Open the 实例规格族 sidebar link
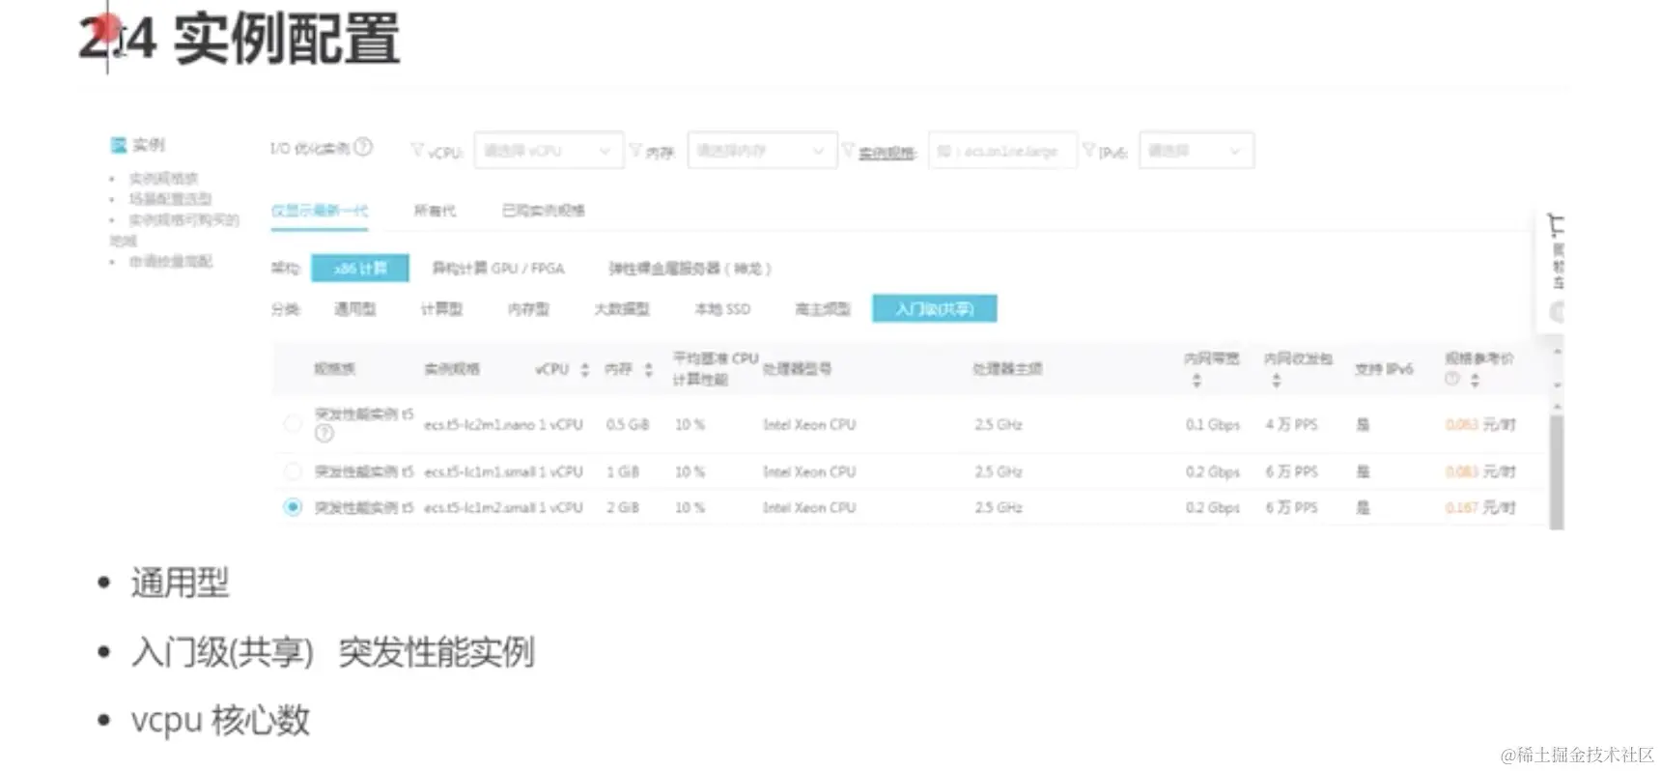 (163, 179)
